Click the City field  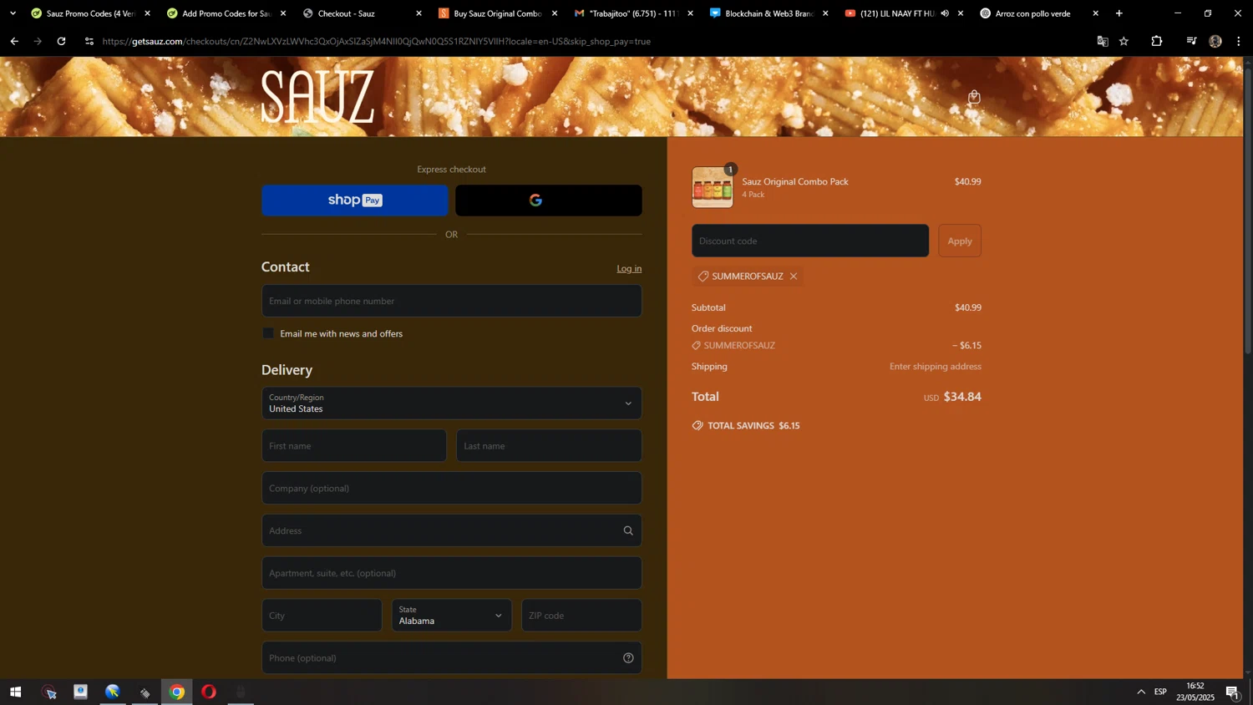click(x=322, y=616)
